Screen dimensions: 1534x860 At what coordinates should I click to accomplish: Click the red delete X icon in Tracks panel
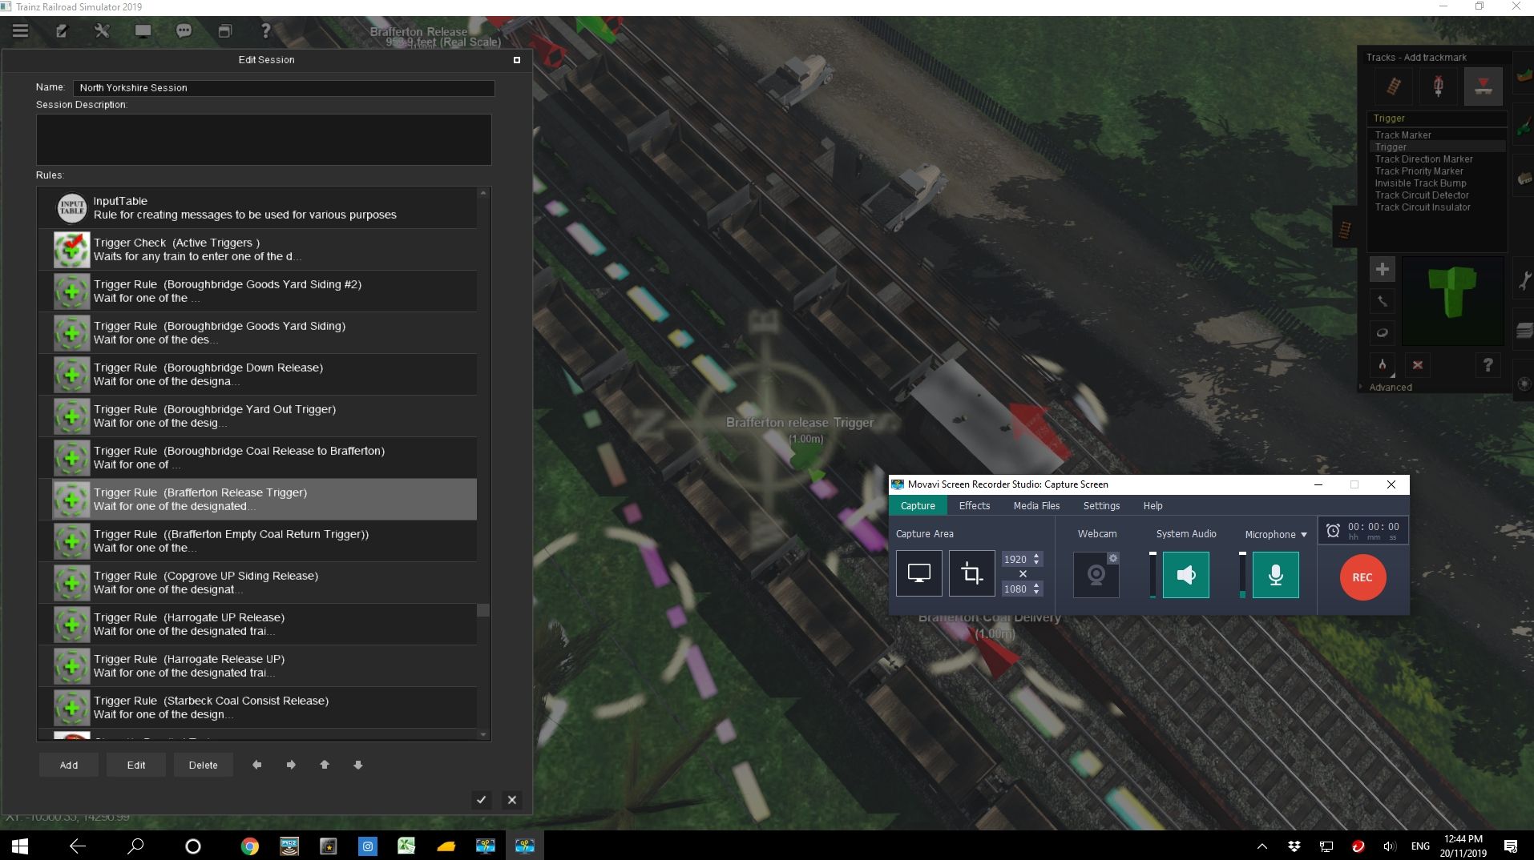[1417, 365]
